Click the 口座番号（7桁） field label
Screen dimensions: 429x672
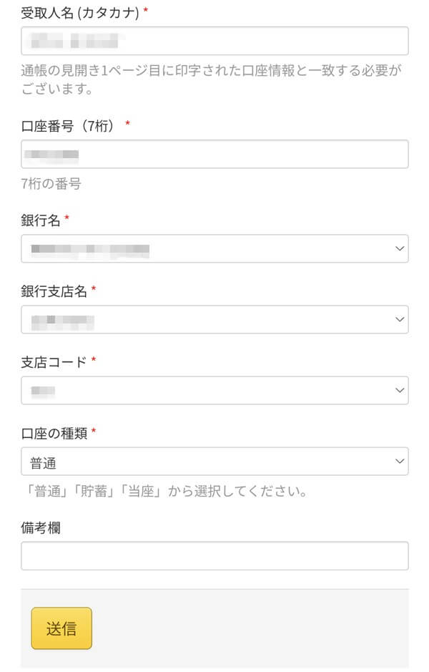coord(69,126)
